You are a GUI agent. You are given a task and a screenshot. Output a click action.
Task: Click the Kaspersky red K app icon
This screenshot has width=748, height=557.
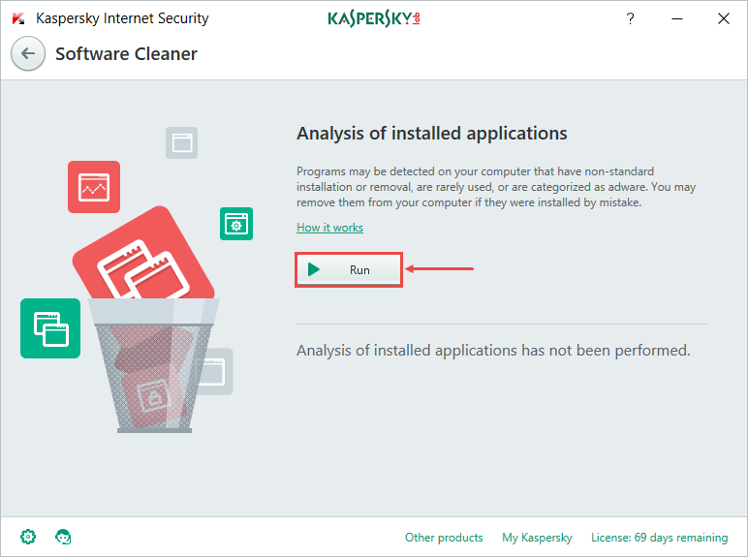pyautogui.click(x=18, y=18)
